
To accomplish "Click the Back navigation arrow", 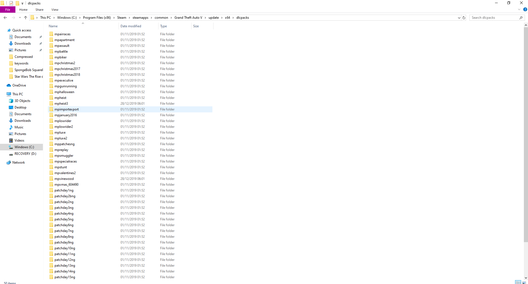I will (5, 17).
